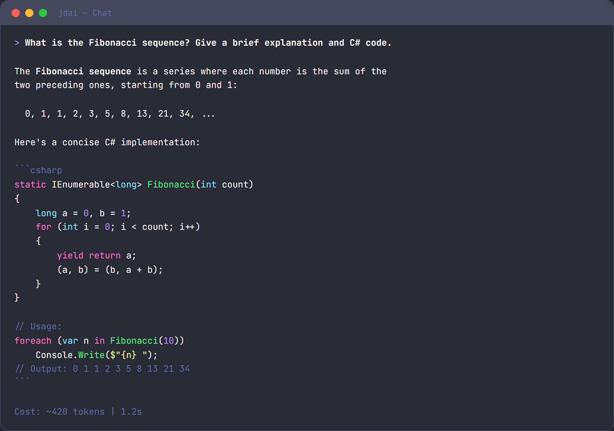Click the number sequence line ending in ellipsis
Viewport: 614px width, 431px height.
(x=120, y=114)
